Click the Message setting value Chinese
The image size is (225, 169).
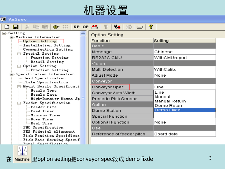(184, 52)
